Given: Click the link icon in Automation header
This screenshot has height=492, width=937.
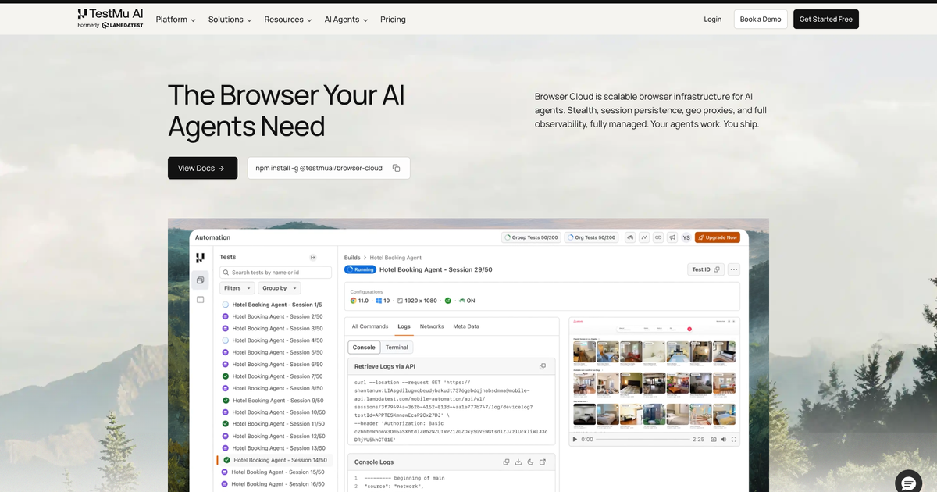Looking at the screenshot, I should (658, 237).
